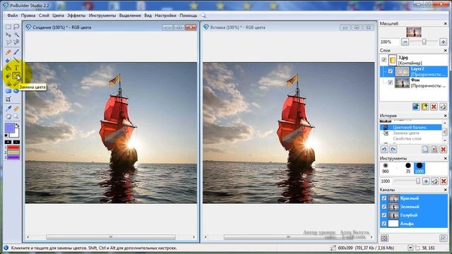The image size is (452, 254).
Task: Select the eyedropper tool
Action: (8, 109)
